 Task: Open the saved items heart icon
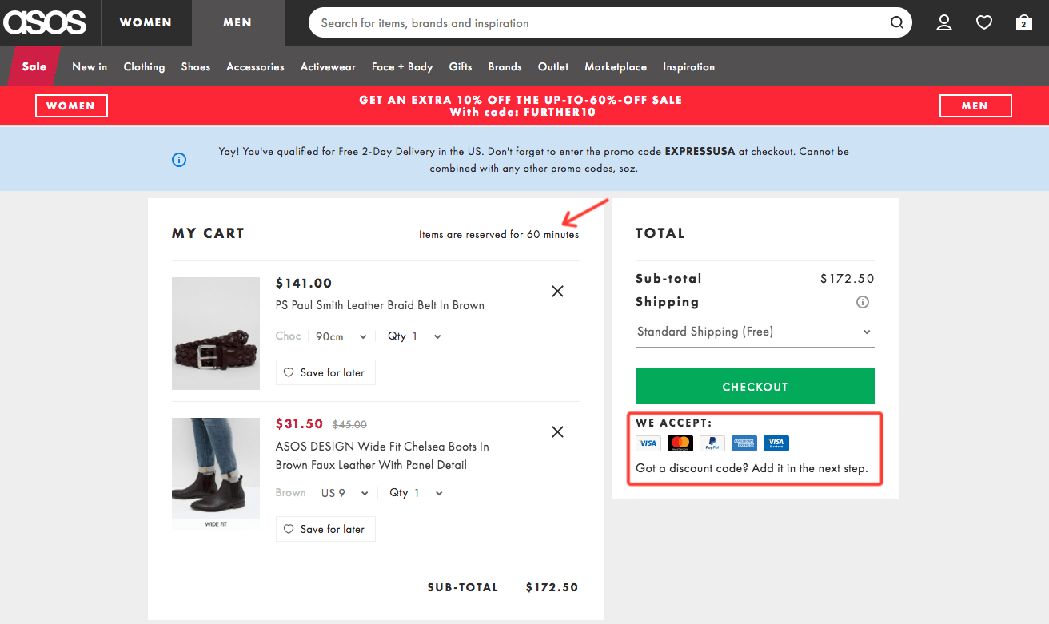984,22
